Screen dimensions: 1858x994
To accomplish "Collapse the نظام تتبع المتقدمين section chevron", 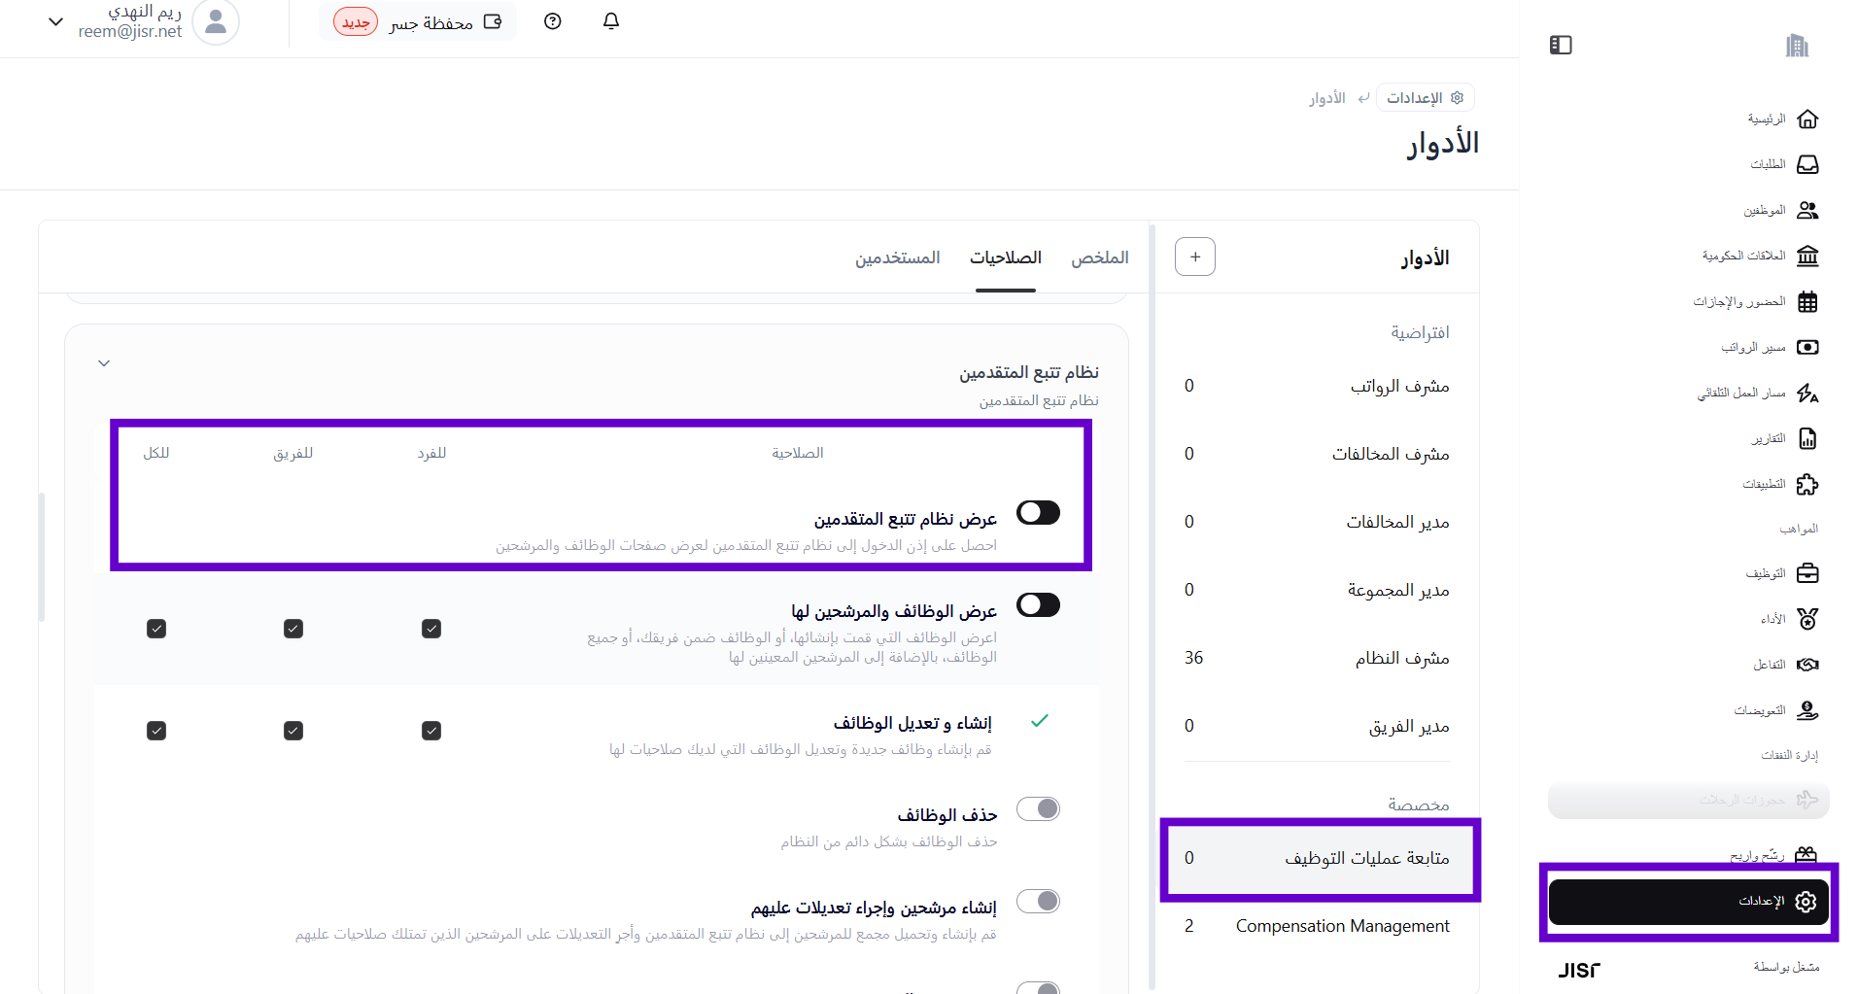I will click(104, 363).
